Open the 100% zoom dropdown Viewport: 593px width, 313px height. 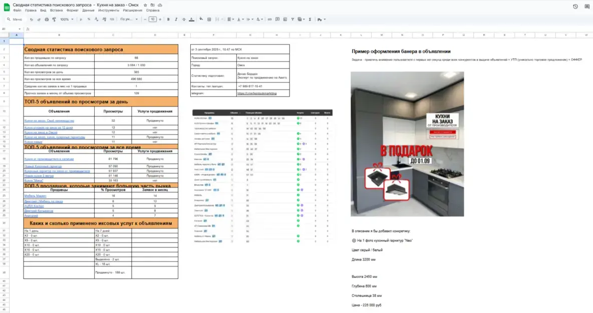(67, 19)
